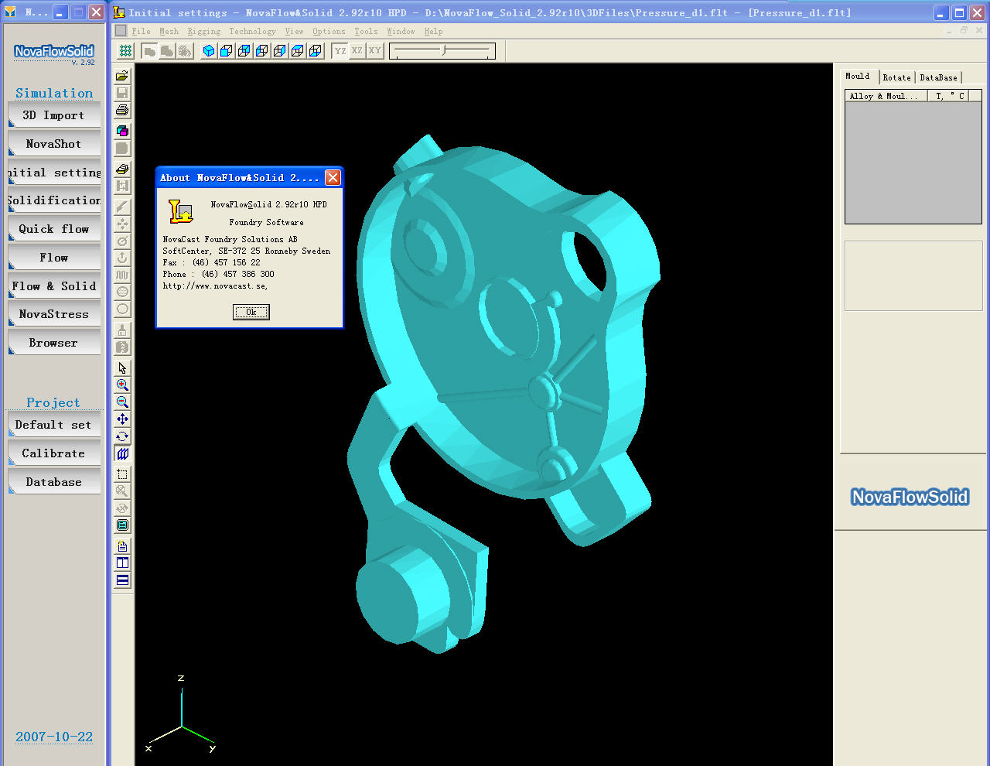Screen dimensions: 990x766
Task: Click the NovaFlowSolid logo in right panel
Action: tap(910, 497)
